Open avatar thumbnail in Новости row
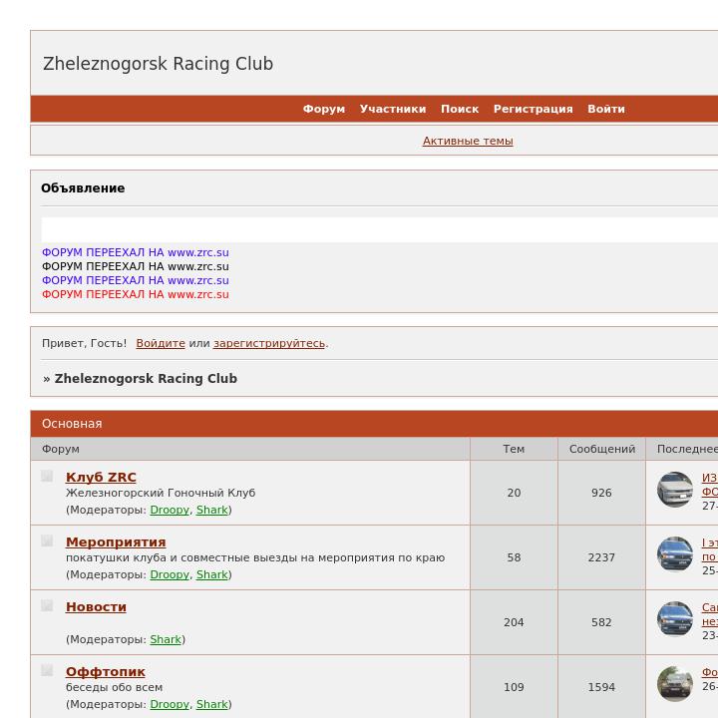 coord(674,619)
